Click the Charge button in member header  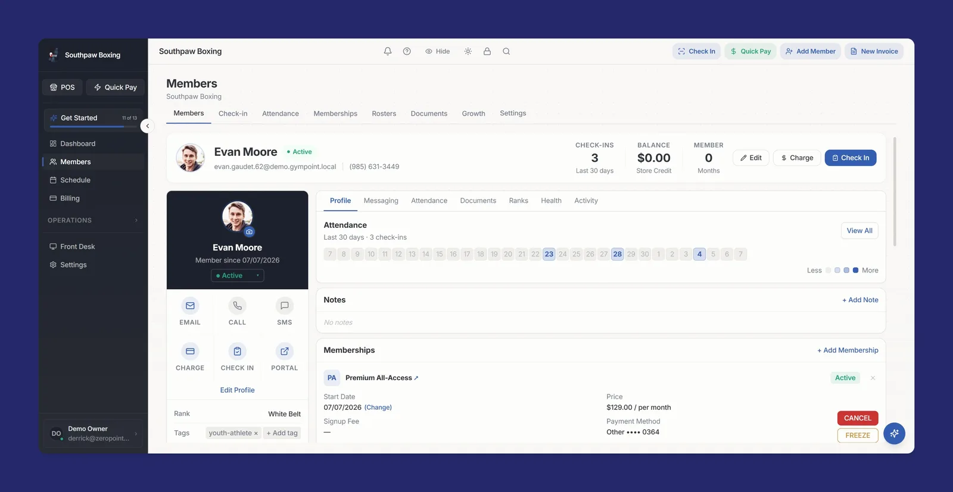797,158
